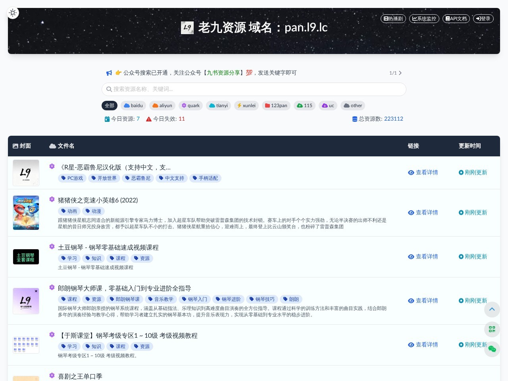Click the 登录 button
The height and width of the screenshot is (381, 508).
coord(483,19)
